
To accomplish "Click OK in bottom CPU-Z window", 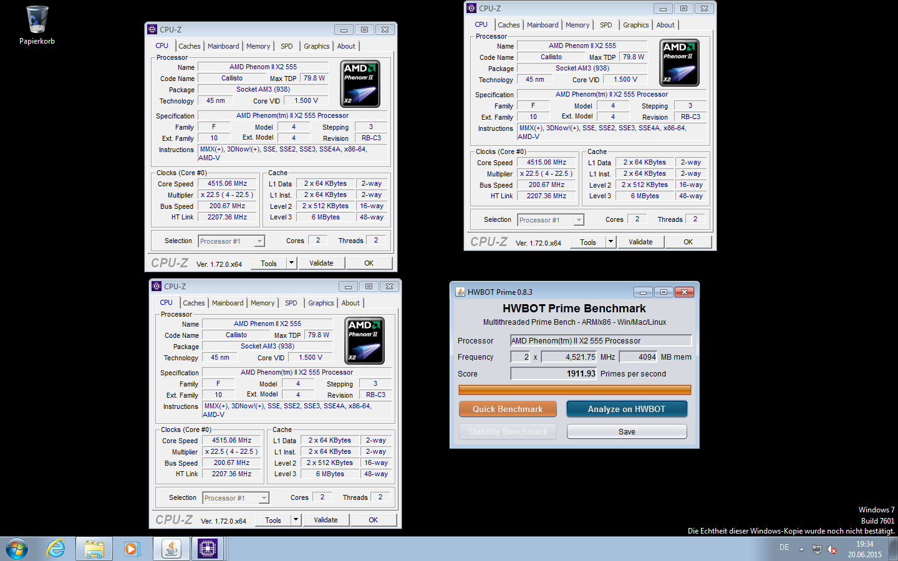I will click(374, 520).
